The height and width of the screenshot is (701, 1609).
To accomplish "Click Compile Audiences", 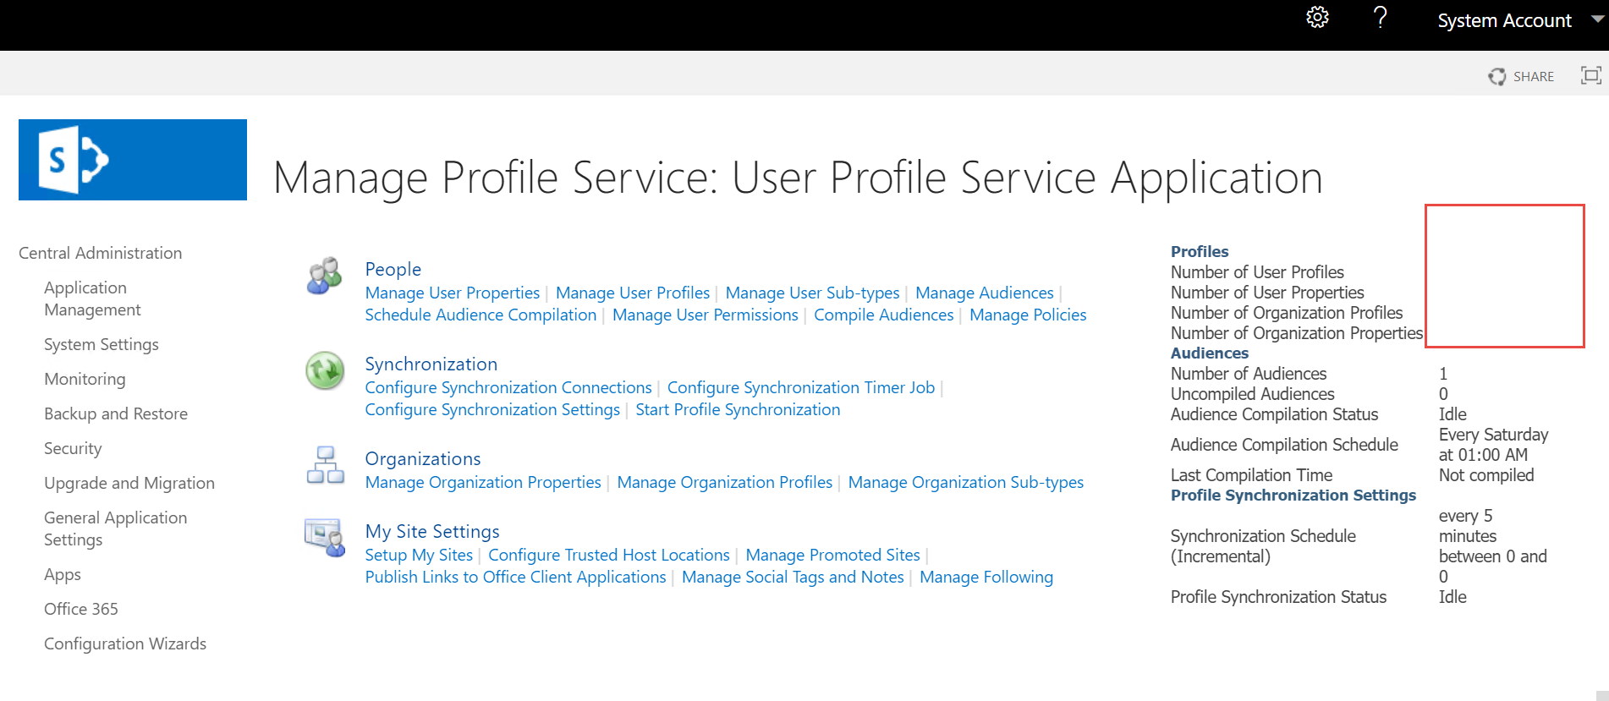I will pos(883,315).
